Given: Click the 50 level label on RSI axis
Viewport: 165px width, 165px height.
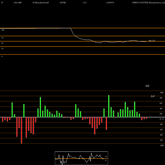Looking at the screenshot, I should coord(2,43).
